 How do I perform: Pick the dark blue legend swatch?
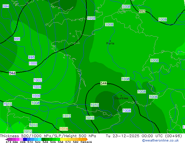click(x=25, y=139)
